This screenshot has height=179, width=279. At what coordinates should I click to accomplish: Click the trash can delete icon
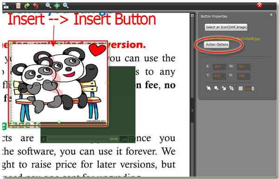tap(18, 6)
